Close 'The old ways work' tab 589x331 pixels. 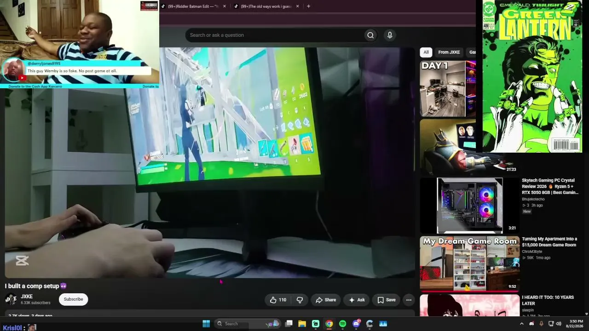click(x=297, y=6)
